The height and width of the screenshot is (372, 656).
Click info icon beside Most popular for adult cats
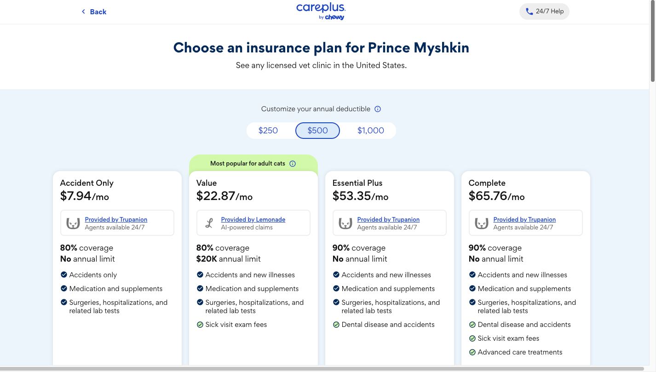[293, 164]
